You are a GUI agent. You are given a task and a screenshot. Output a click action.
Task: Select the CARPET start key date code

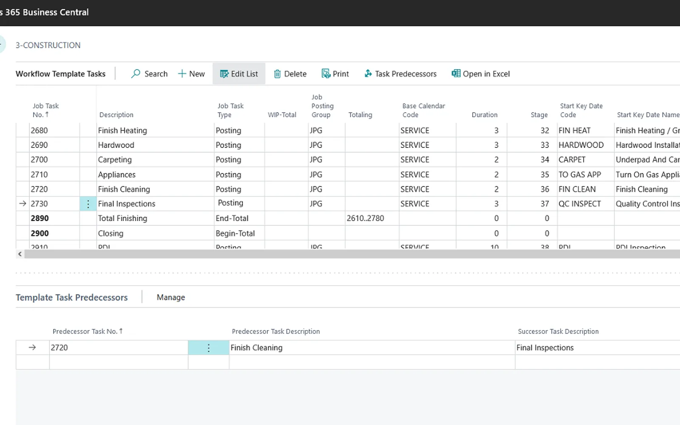(x=585, y=160)
